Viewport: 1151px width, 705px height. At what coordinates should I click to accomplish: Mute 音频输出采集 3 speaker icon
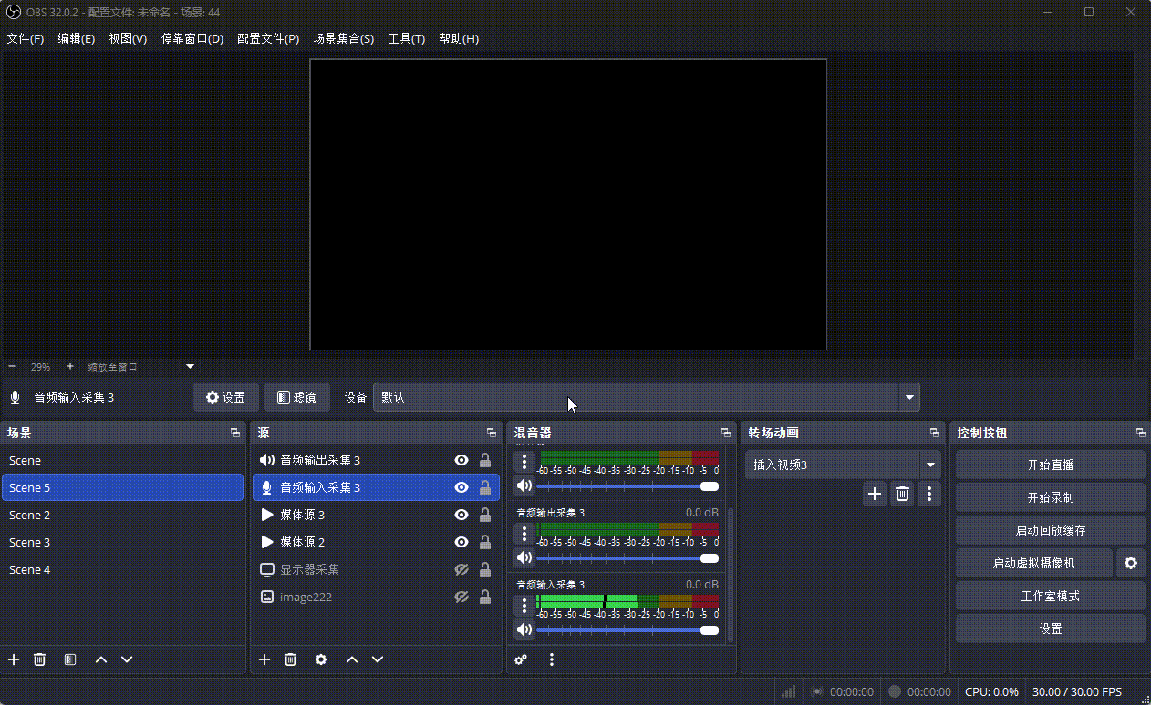(524, 557)
